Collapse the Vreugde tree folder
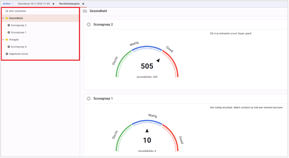 [x=3, y=40]
